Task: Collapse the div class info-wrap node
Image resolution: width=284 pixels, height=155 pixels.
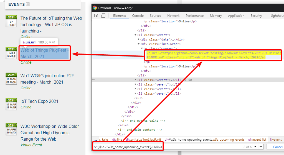Action: click(139, 44)
